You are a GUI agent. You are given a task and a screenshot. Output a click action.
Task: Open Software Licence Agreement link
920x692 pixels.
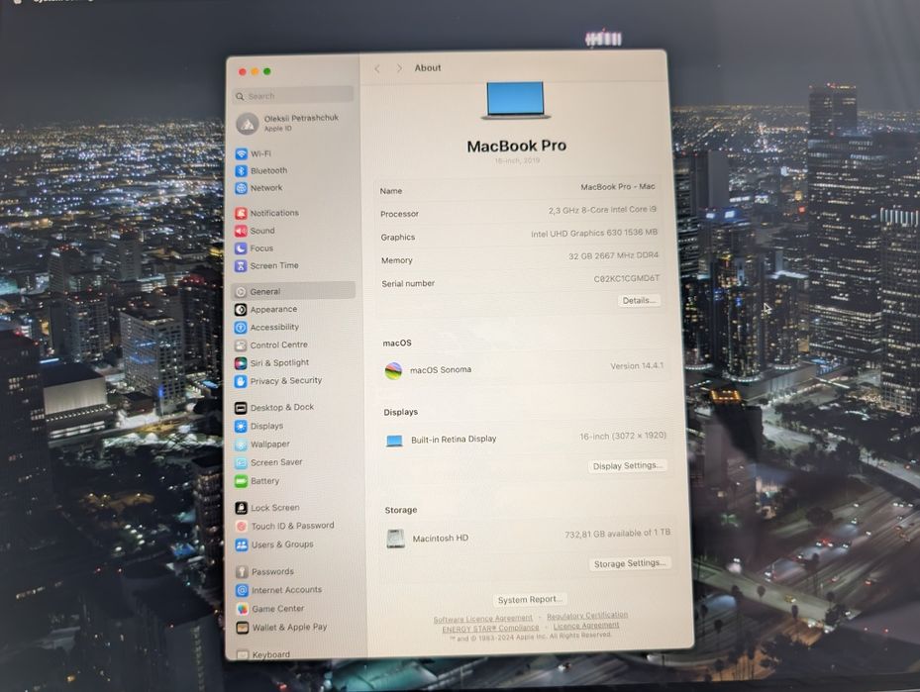tap(483, 619)
